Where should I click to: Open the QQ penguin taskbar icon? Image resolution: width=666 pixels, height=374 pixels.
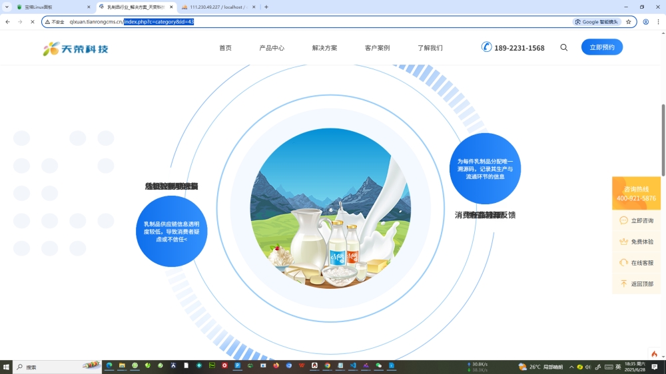pyautogui.click(x=314, y=365)
